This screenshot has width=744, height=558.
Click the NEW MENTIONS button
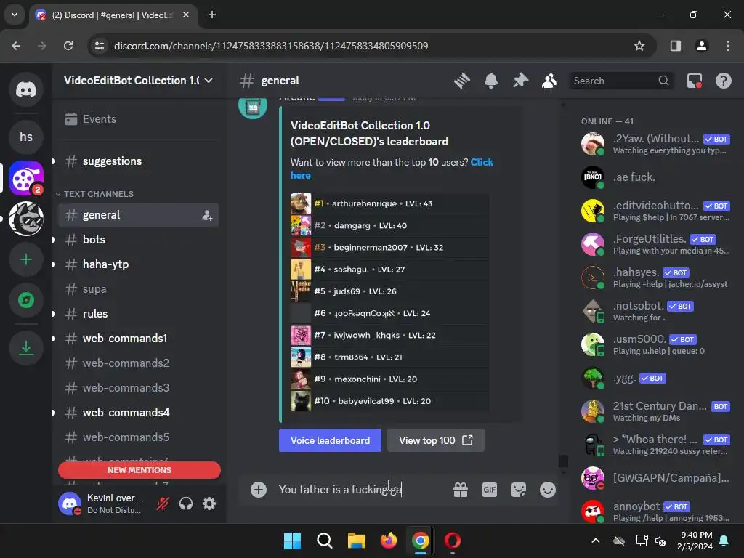pyautogui.click(x=139, y=470)
